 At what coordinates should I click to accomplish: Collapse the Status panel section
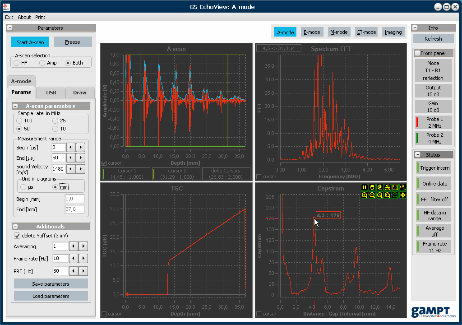click(417, 155)
